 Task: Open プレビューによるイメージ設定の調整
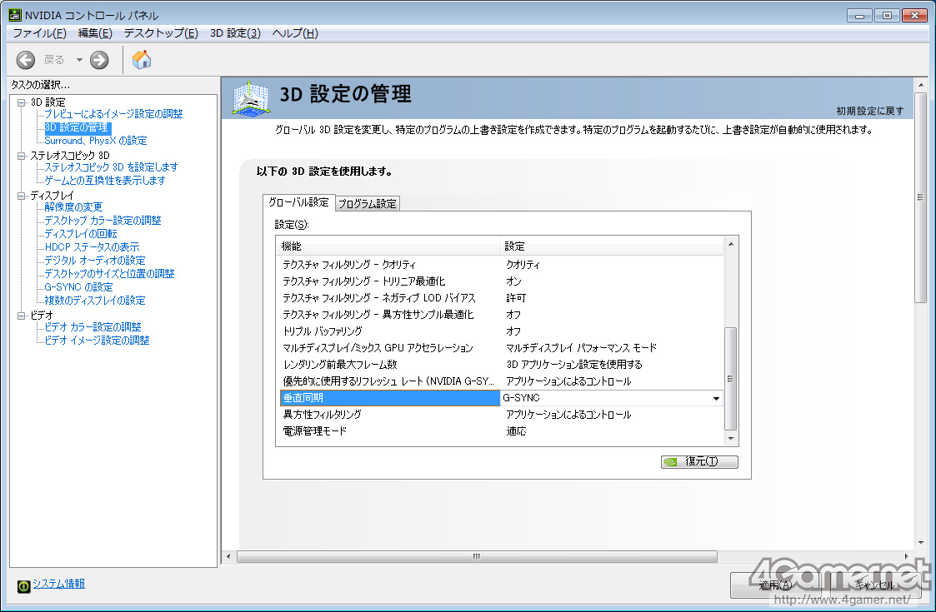(113, 113)
